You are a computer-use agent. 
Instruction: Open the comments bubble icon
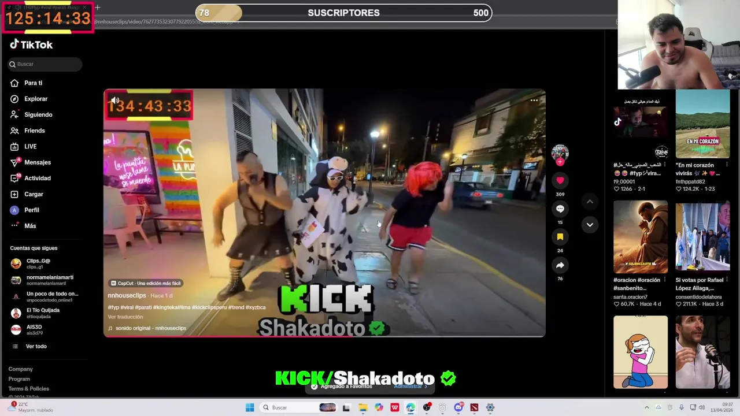point(560,209)
